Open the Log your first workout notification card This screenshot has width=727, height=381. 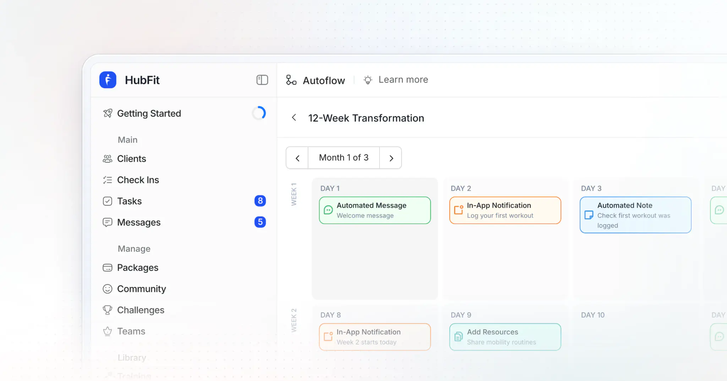[505, 211]
